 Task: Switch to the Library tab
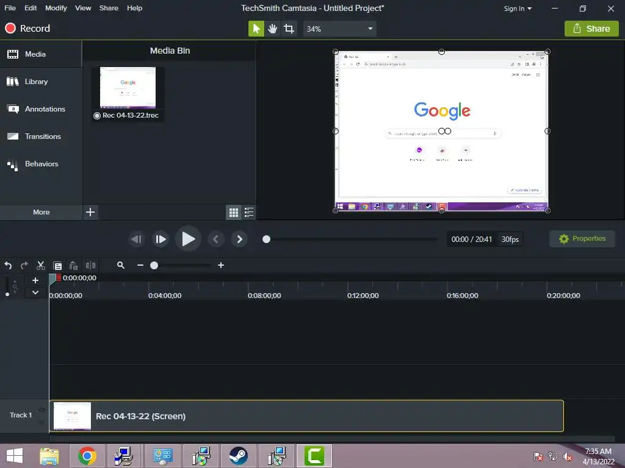click(41, 82)
